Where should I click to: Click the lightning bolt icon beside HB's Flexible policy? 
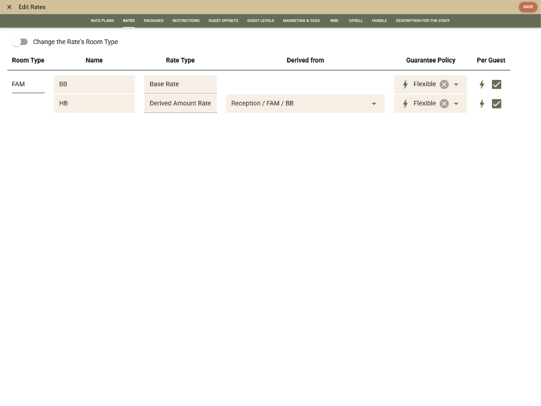(x=405, y=103)
